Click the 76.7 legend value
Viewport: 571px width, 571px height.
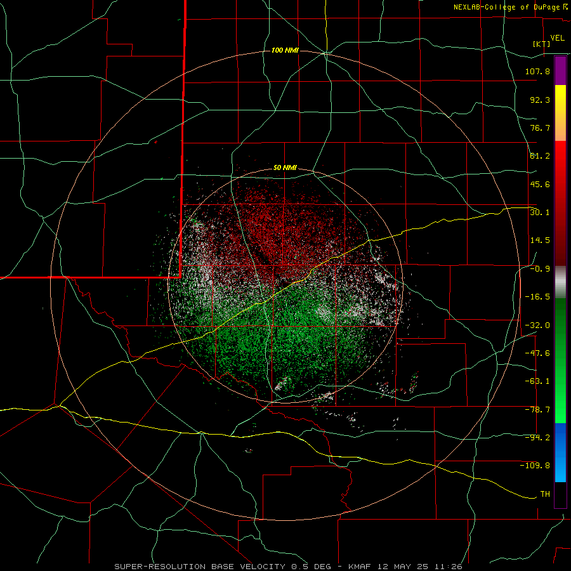click(540, 128)
